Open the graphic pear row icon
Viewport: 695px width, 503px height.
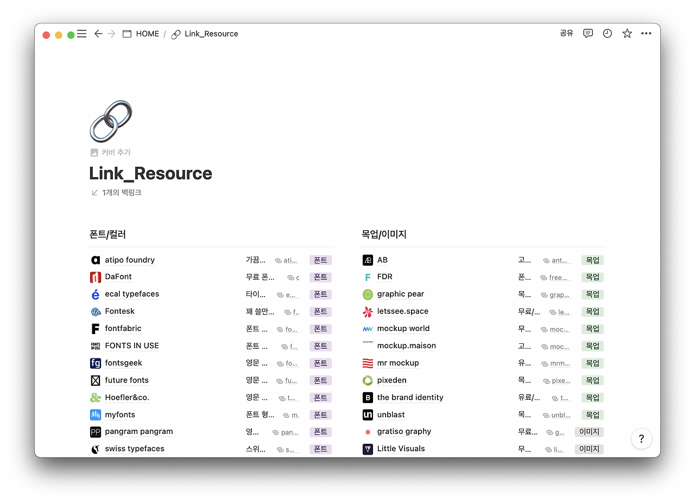[368, 294]
